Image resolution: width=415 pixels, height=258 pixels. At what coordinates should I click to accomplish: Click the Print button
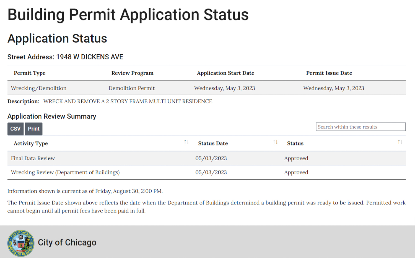tap(34, 129)
